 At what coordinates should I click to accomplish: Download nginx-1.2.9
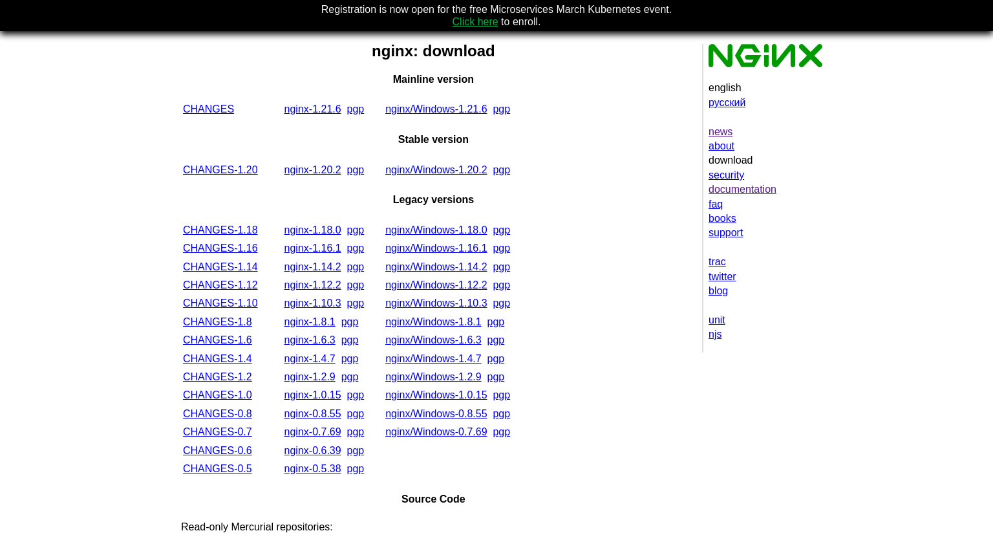pyautogui.click(x=310, y=377)
